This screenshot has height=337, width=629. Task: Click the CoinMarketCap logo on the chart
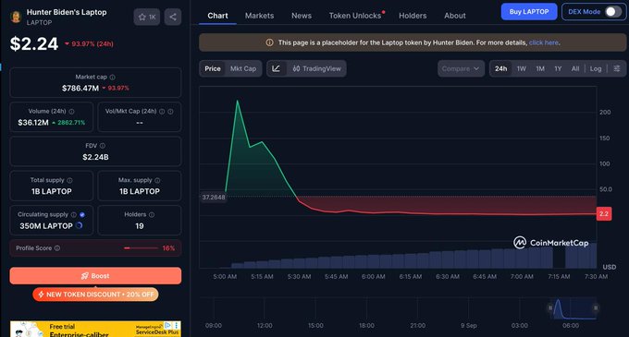[550, 243]
